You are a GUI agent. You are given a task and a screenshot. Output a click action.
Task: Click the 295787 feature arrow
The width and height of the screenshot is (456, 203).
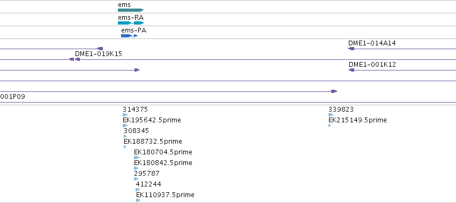coord(136,179)
